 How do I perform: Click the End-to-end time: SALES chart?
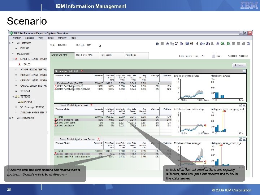pyautogui.click(x=191, y=88)
